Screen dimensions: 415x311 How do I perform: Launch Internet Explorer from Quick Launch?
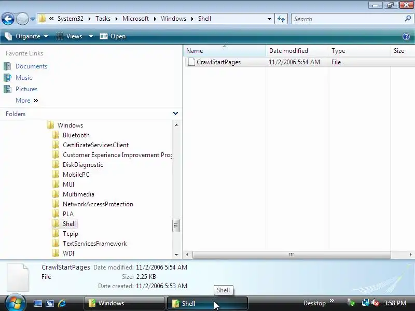62,303
